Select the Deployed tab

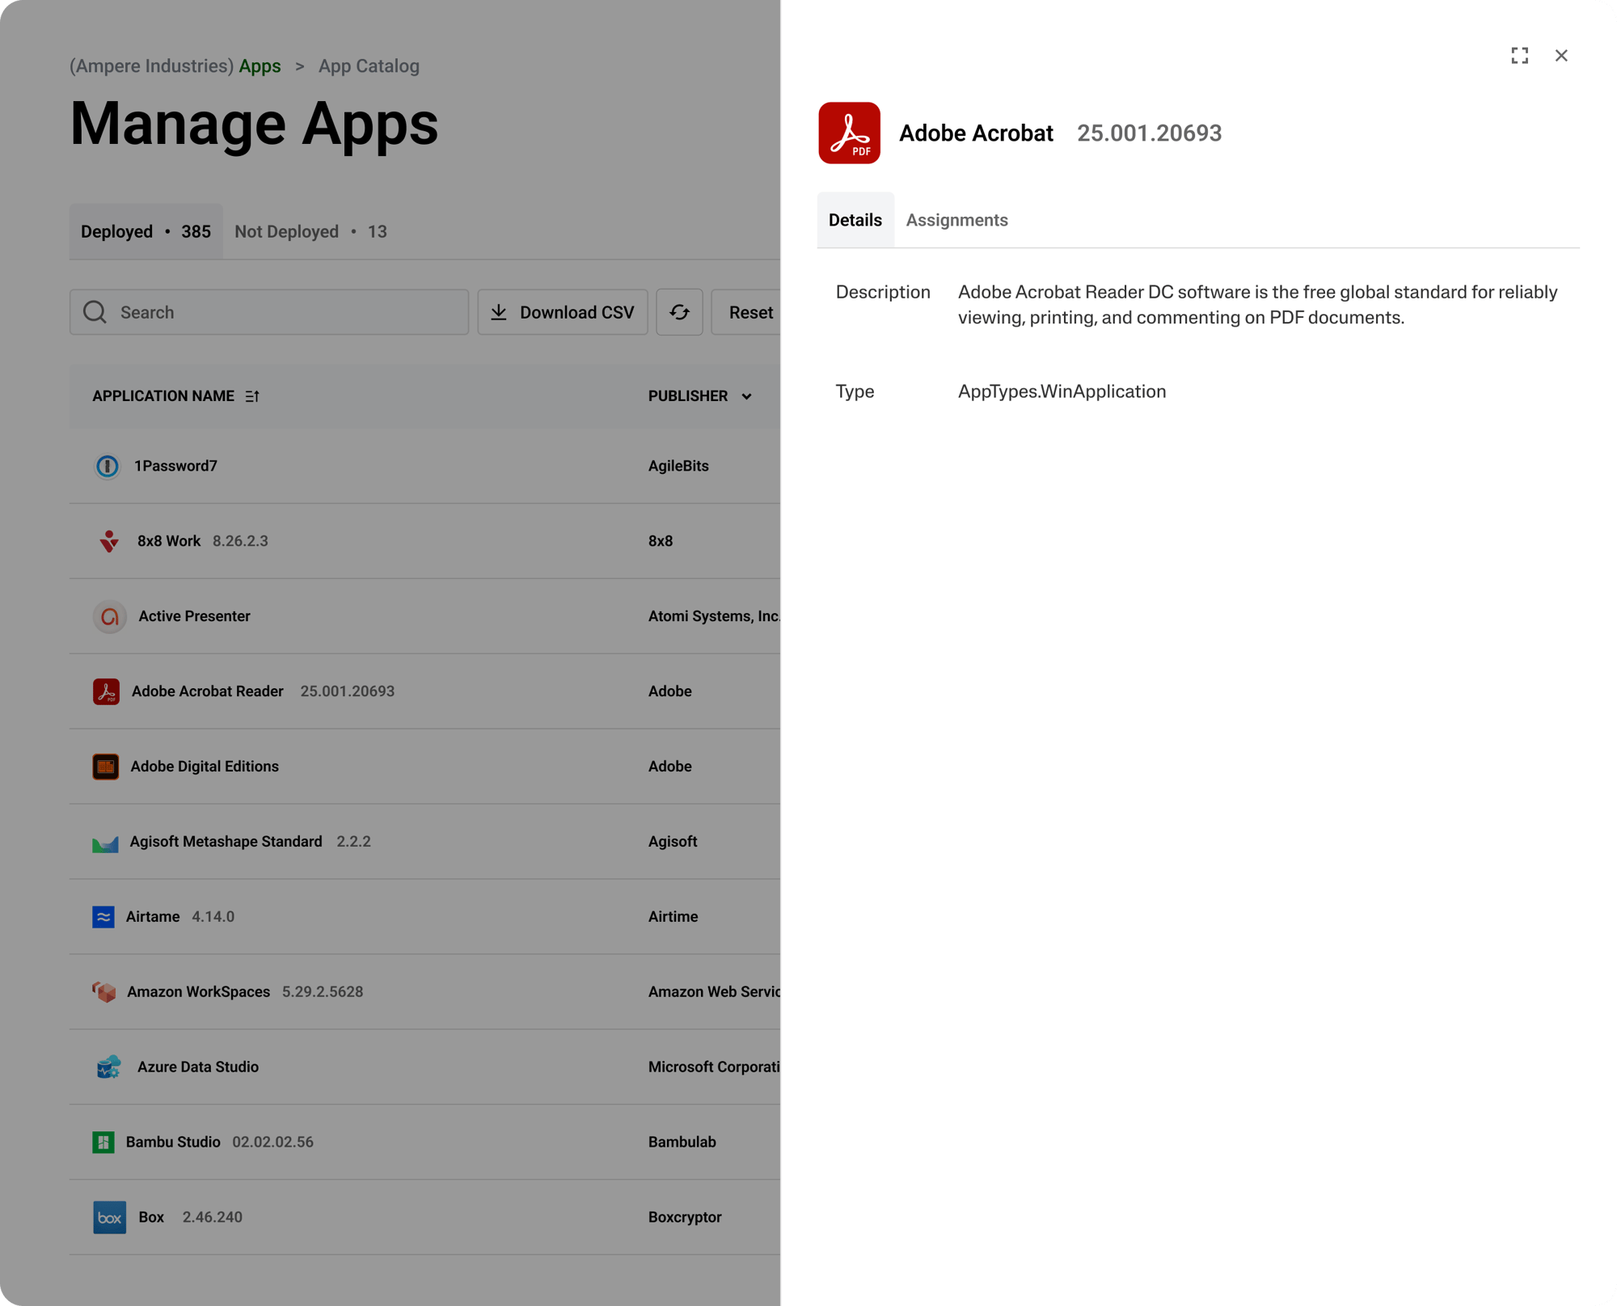(116, 231)
